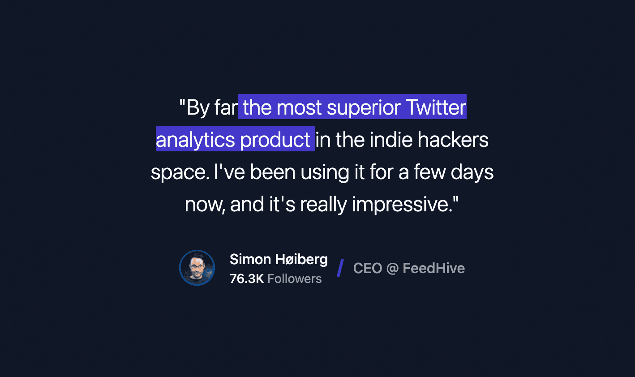Click the CEO title text
The width and height of the screenshot is (635, 377).
click(x=367, y=268)
